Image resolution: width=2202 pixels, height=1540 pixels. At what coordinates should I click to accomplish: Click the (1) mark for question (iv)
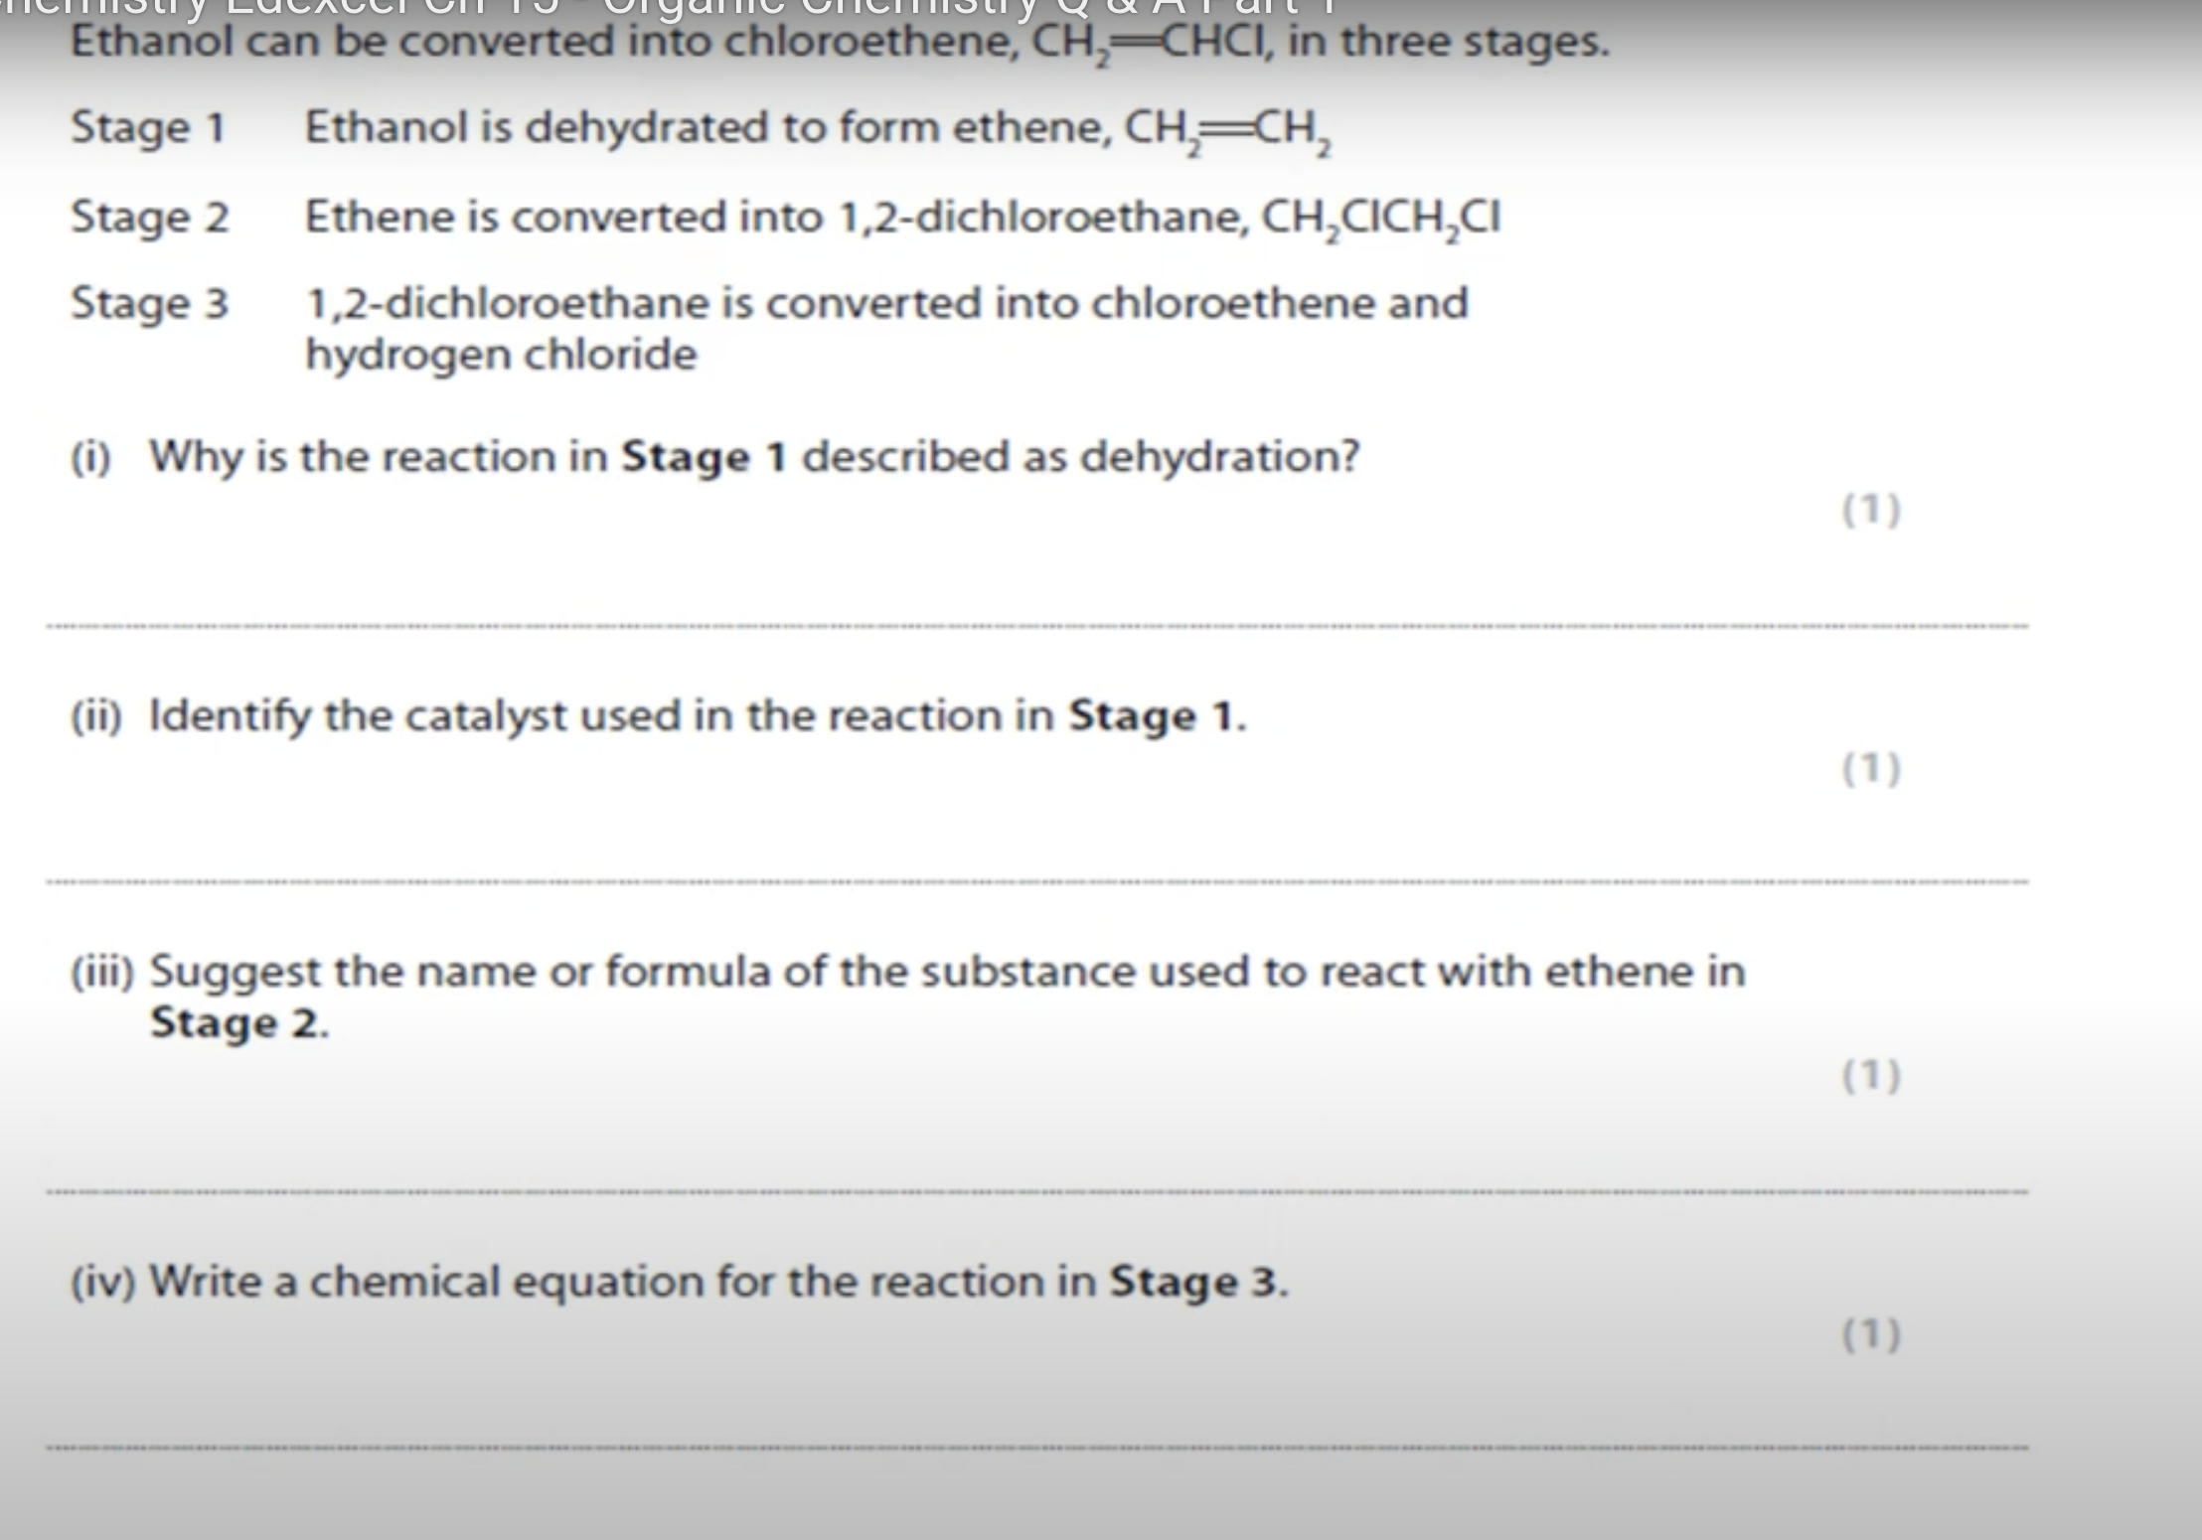coord(1871,1334)
